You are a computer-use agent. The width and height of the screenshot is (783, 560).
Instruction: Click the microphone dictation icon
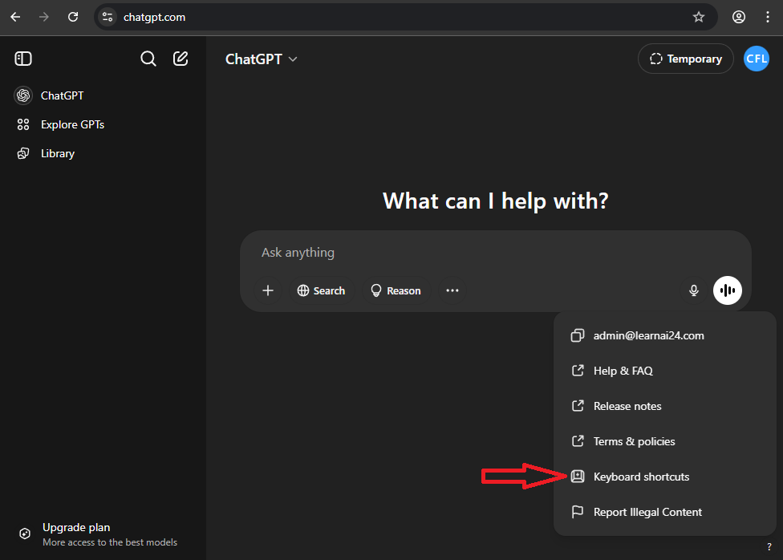click(x=694, y=290)
